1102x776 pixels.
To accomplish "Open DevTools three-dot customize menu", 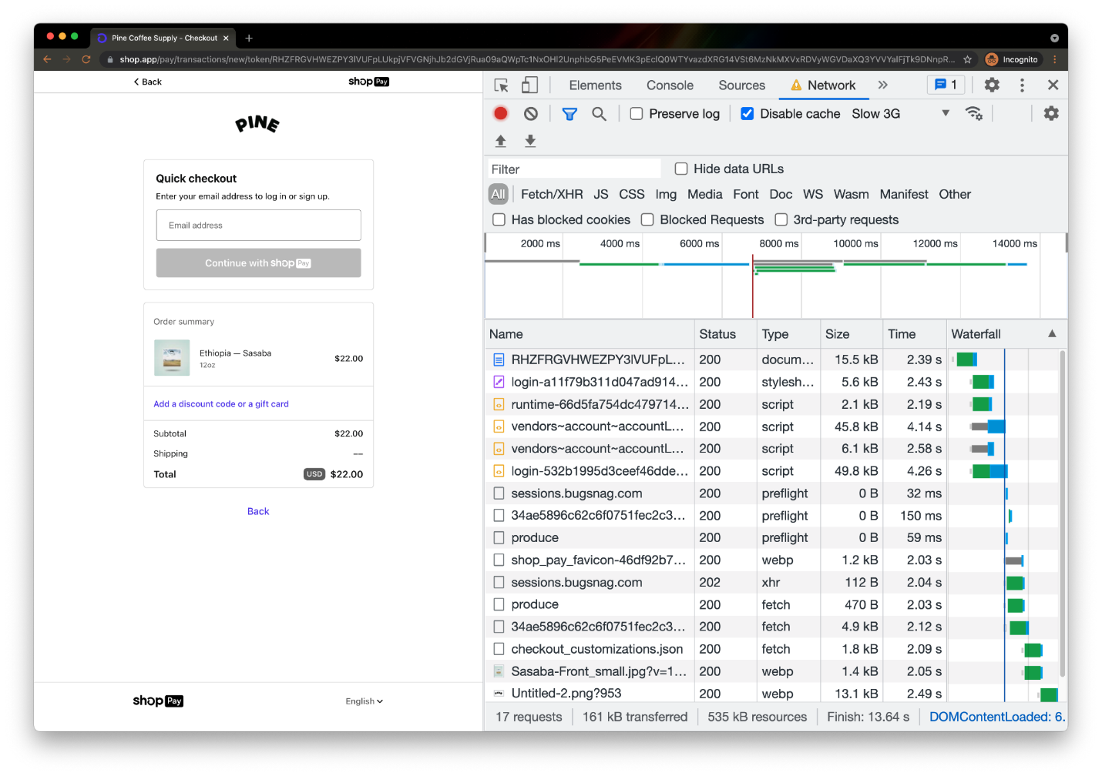I will coord(1023,85).
